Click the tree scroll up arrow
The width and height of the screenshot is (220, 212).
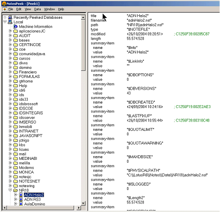83,18
